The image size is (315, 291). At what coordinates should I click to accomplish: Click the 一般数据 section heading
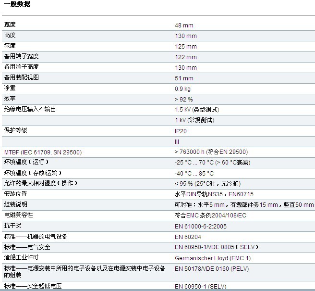[17, 4]
